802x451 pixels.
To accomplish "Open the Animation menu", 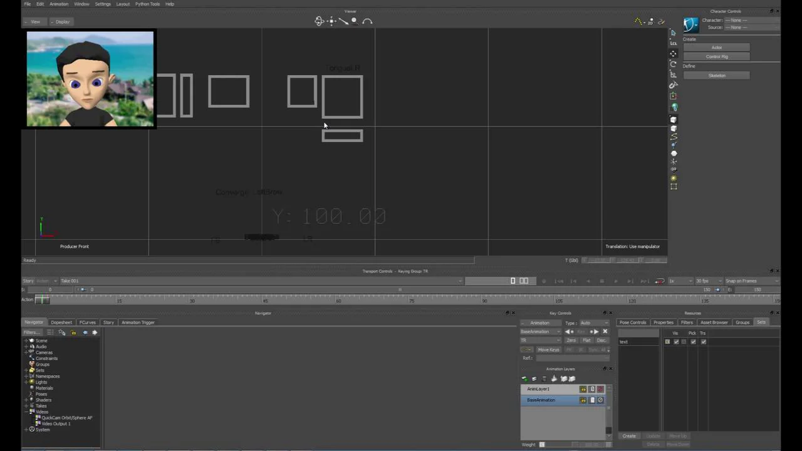I will [59, 4].
